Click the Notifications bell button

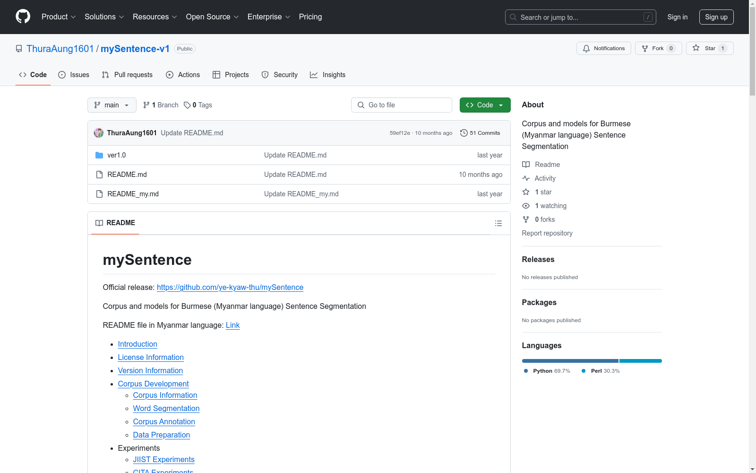(x=603, y=48)
